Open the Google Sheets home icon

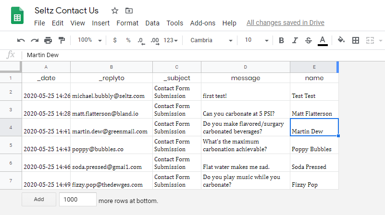pyautogui.click(x=17, y=16)
